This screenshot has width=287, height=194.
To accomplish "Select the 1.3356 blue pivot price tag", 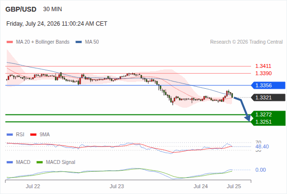I will point(268,85).
